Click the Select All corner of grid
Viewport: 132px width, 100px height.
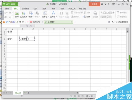click(x=6, y=29)
